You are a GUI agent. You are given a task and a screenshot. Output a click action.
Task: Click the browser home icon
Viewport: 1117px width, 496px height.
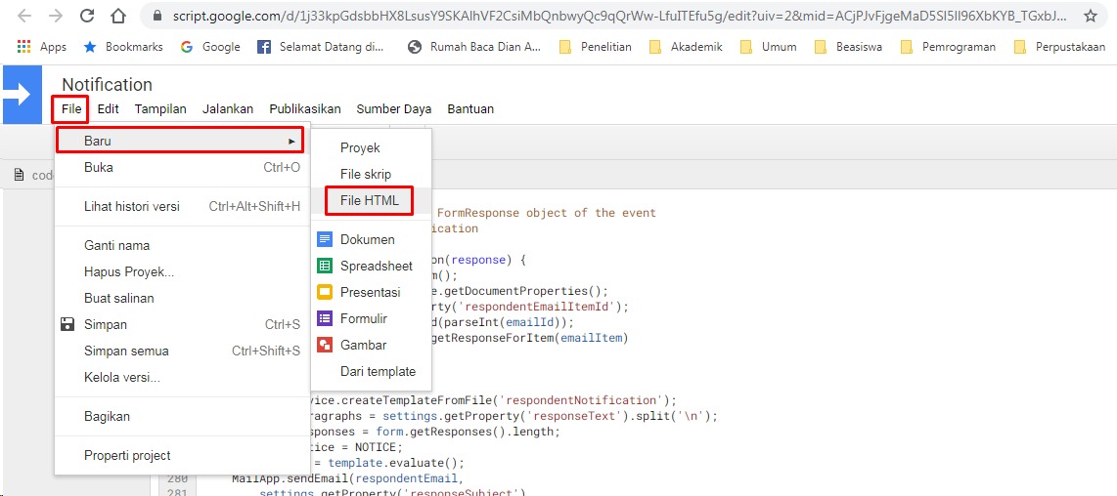118,16
